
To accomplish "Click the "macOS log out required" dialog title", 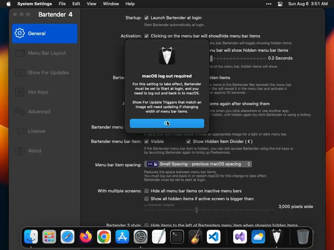I will click(x=167, y=76).
